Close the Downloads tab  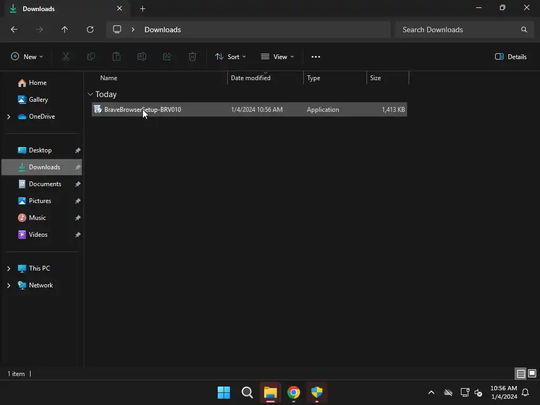[120, 8]
